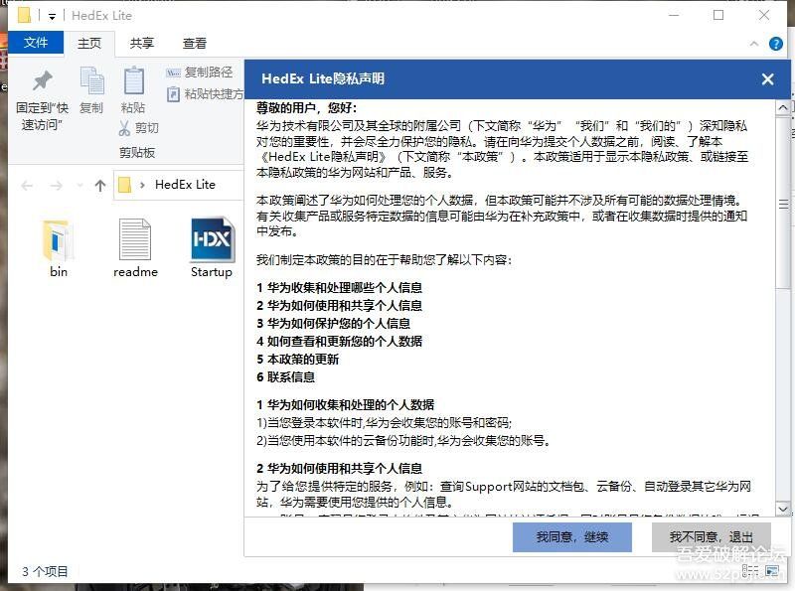Navigate forward in File Explorer
This screenshot has width=795, height=591.
point(57,186)
